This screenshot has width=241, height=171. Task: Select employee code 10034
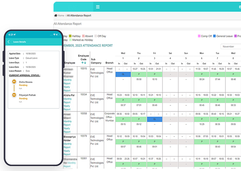[x=84, y=95]
